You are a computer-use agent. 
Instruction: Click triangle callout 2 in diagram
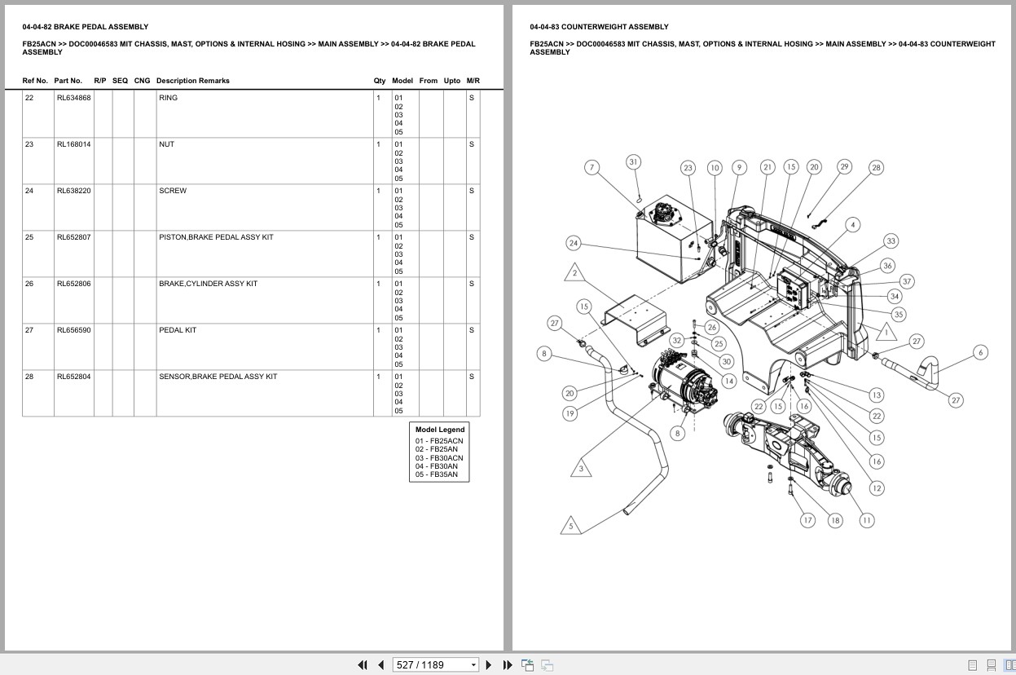[574, 272]
